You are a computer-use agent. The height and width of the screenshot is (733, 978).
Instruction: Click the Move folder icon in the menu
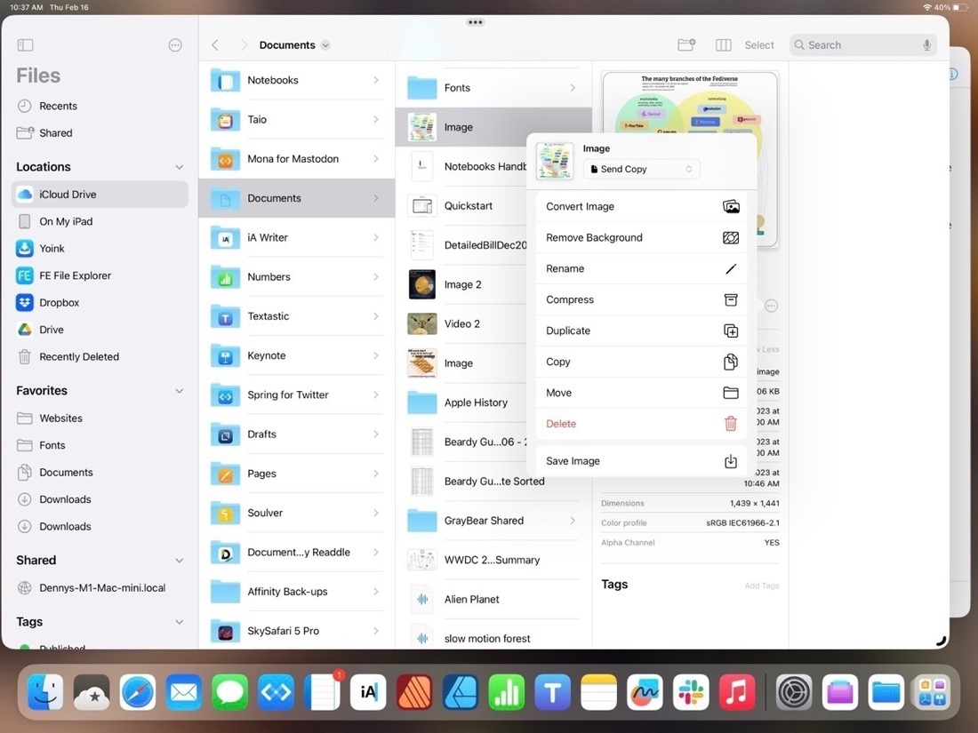point(731,392)
